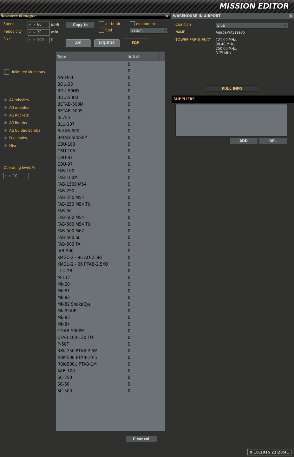Open the Batumi airport dropdown
Image resolution: width=294 pixels, height=457 pixels.
tap(149, 30)
